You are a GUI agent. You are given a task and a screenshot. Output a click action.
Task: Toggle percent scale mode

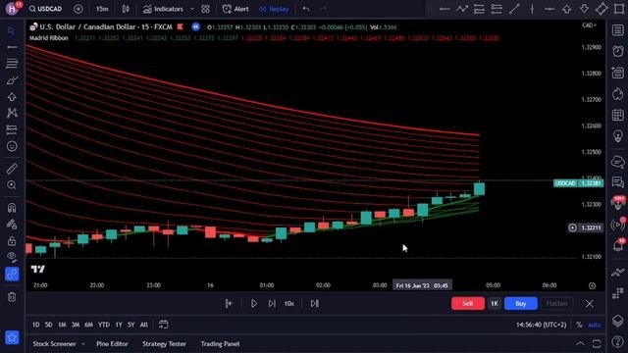click(x=579, y=325)
